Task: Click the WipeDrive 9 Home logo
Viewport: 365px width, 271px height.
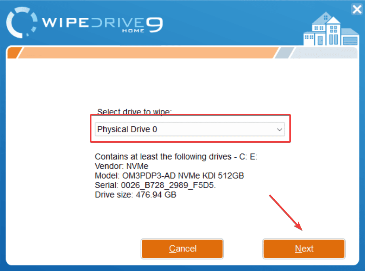Action: pyautogui.click(x=84, y=23)
